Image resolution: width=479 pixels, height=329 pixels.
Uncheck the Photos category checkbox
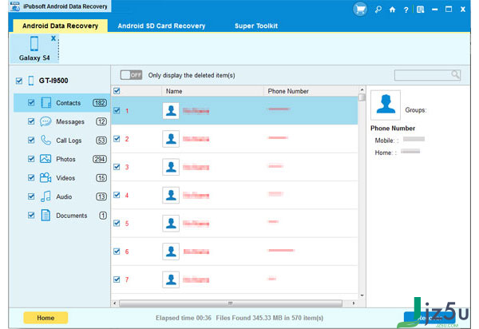tap(31, 159)
